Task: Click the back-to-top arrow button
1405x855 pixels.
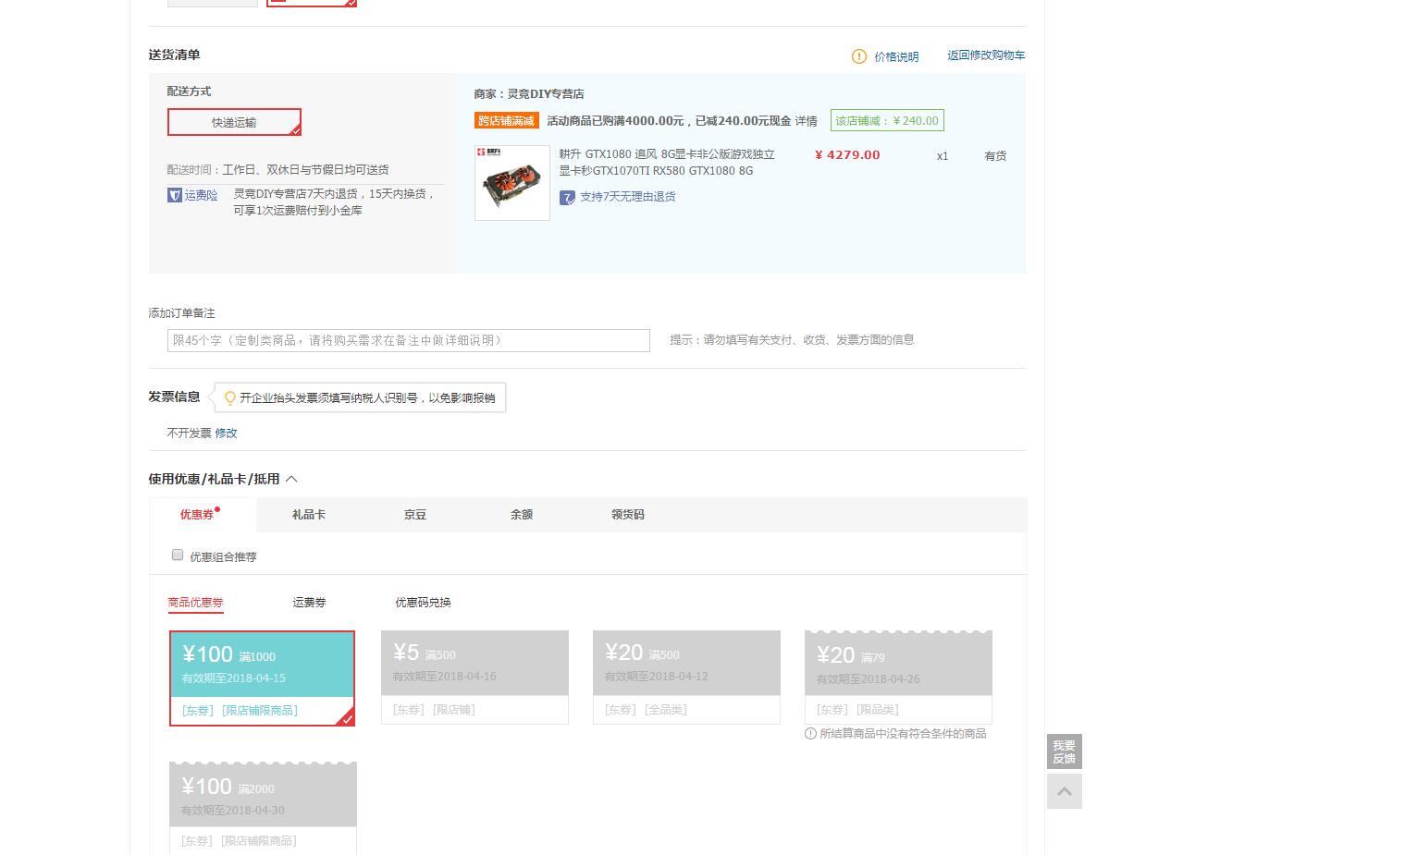Action: pos(1065,791)
